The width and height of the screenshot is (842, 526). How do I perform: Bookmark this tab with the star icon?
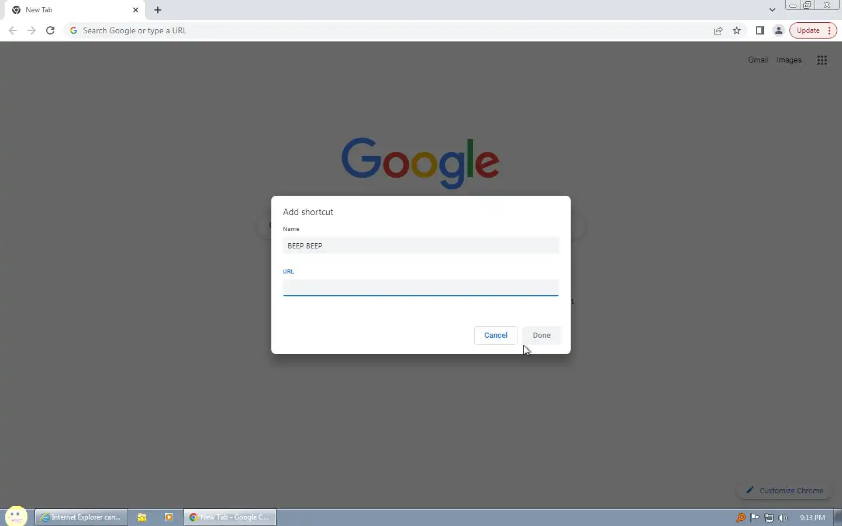coord(737,30)
